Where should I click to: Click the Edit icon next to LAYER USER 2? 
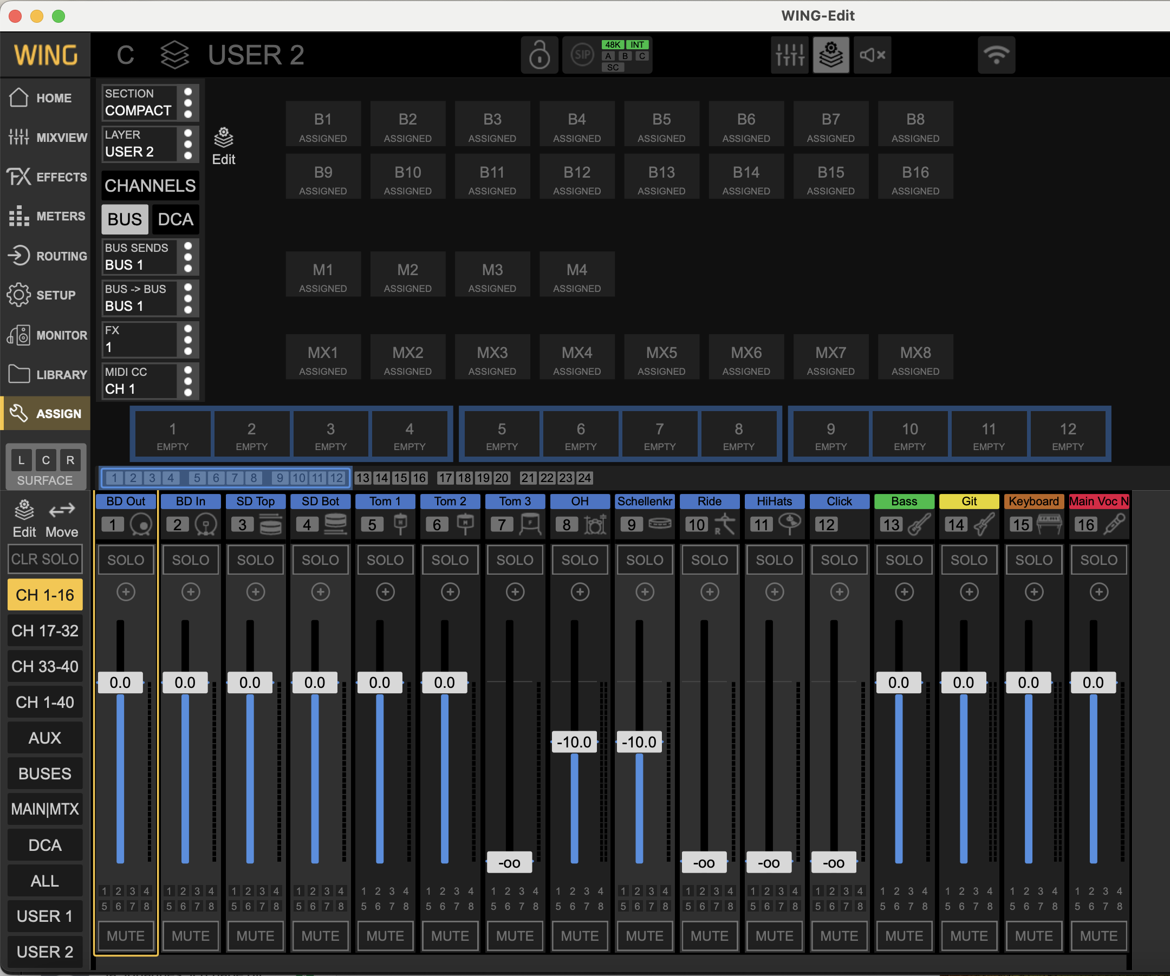point(223,146)
